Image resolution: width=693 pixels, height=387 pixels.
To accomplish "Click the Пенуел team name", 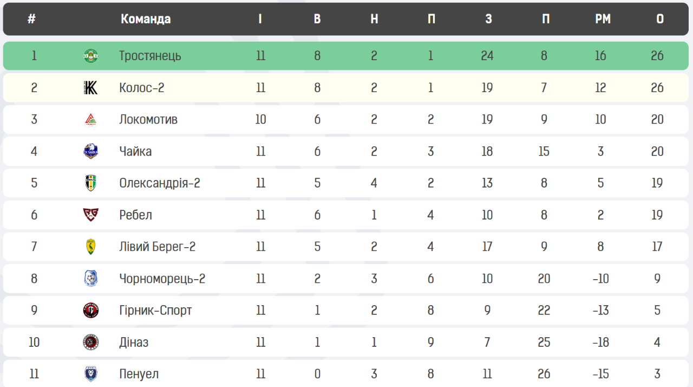I will pos(139,374).
